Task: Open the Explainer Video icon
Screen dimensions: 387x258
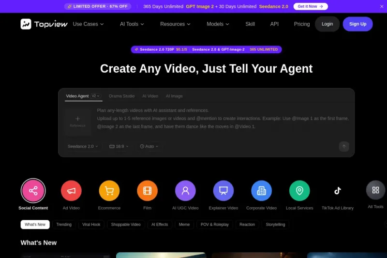Action: (x=223, y=191)
